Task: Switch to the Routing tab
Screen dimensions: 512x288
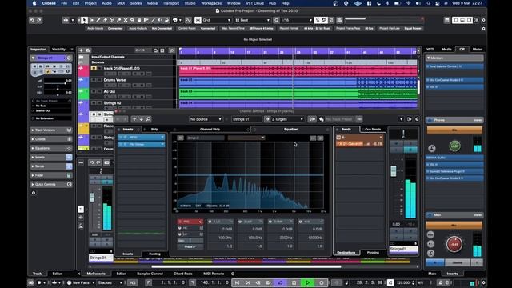Action: [154, 254]
